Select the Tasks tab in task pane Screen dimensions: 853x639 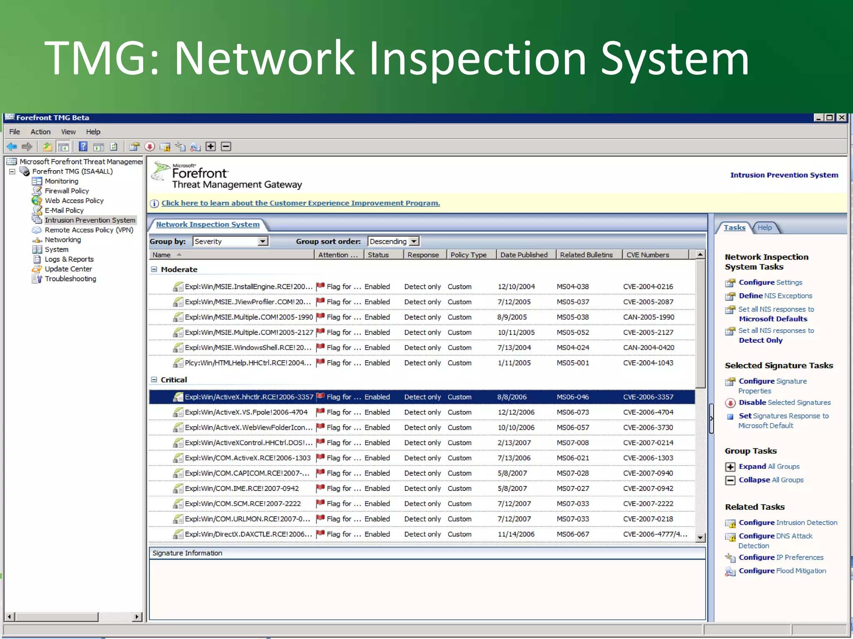(x=734, y=228)
